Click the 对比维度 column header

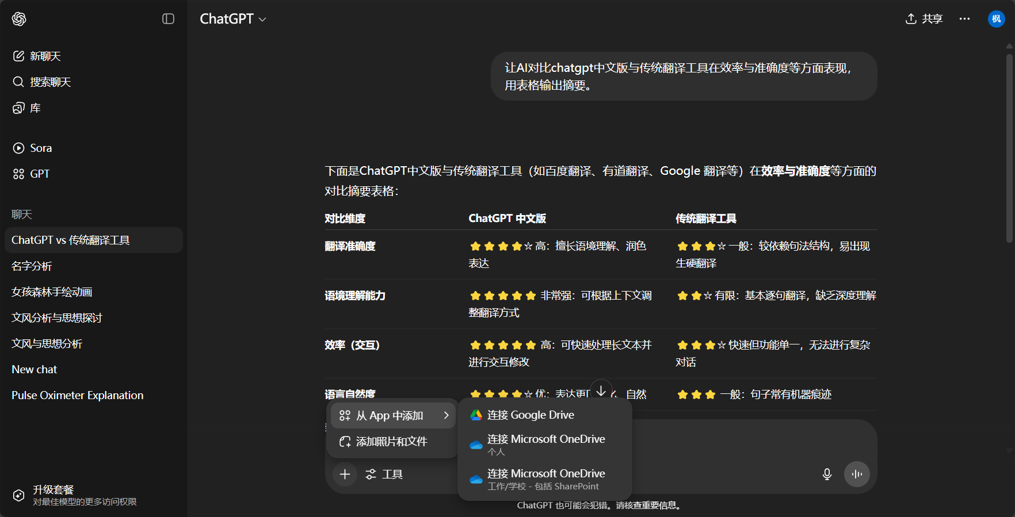click(x=345, y=219)
